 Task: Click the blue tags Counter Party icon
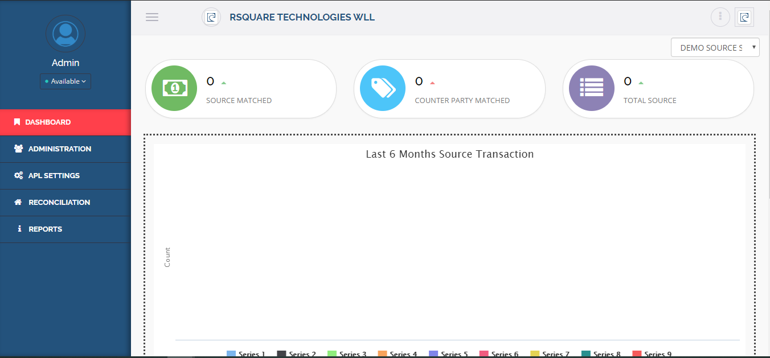383,88
